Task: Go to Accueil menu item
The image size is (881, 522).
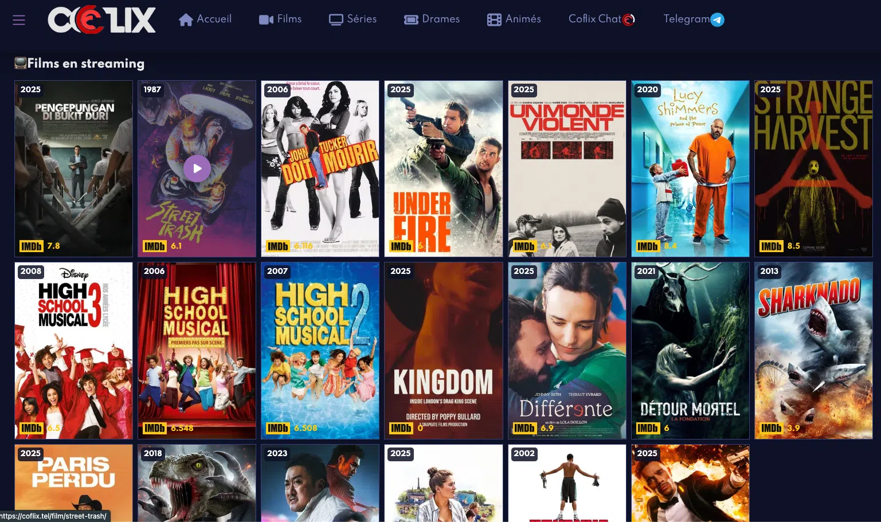Action: coord(205,19)
